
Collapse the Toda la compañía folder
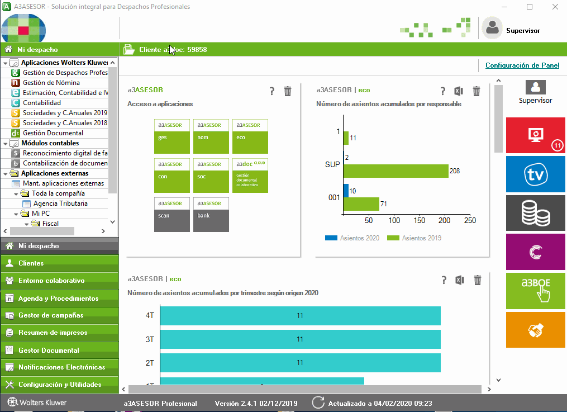click(16, 194)
